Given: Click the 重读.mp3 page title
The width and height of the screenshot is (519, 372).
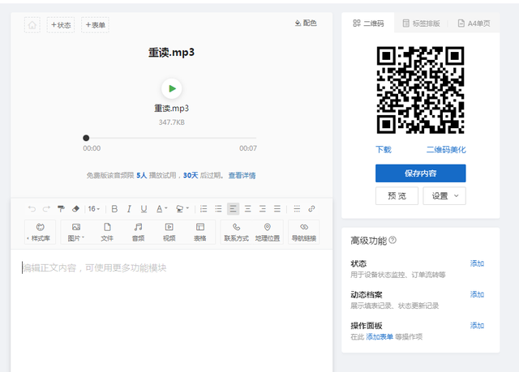Looking at the screenshot, I should tap(171, 53).
